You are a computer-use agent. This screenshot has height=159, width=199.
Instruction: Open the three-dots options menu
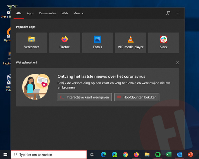[177, 13]
